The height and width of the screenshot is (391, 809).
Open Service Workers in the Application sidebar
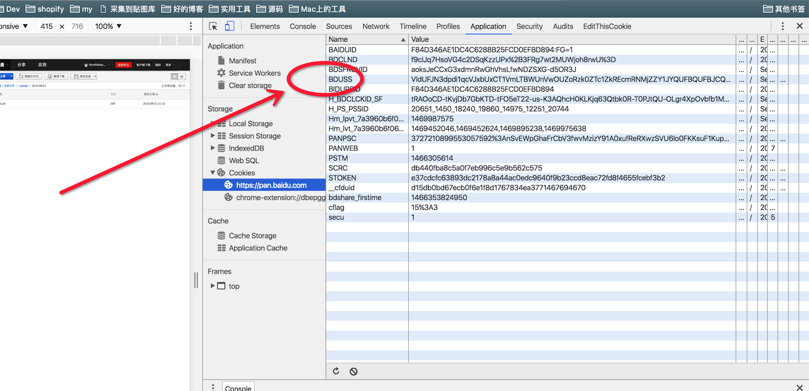coord(255,73)
